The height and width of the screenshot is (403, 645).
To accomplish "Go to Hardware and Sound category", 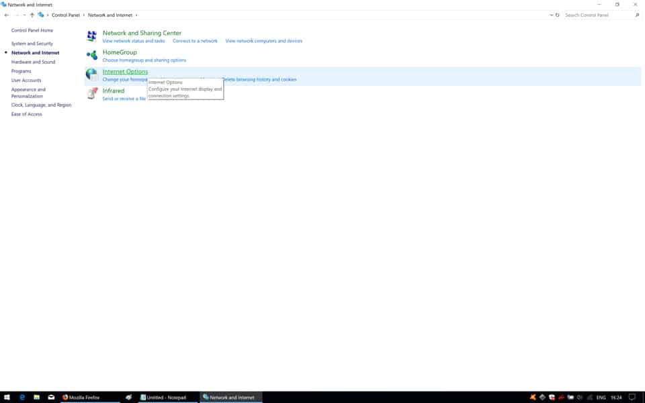I will pyautogui.click(x=34, y=62).
